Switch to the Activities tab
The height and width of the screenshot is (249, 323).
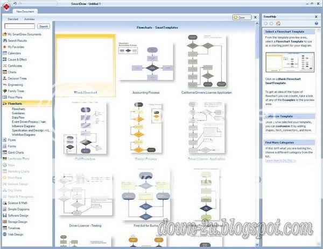point(30,18)
